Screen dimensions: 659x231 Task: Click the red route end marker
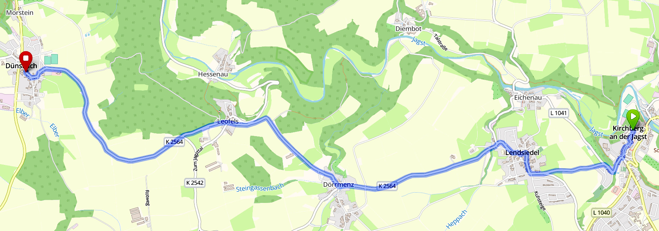pyautogui.click(x=26, y=60)
